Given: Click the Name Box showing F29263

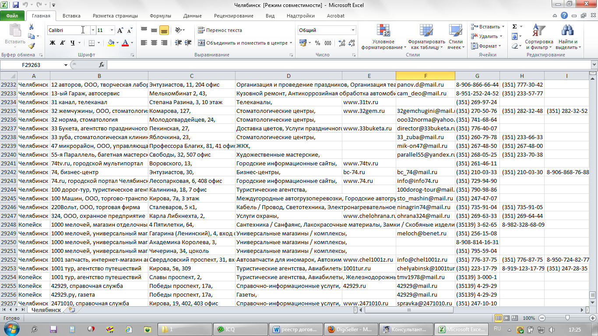Looking at the screenshot, I should click(32, 65).
